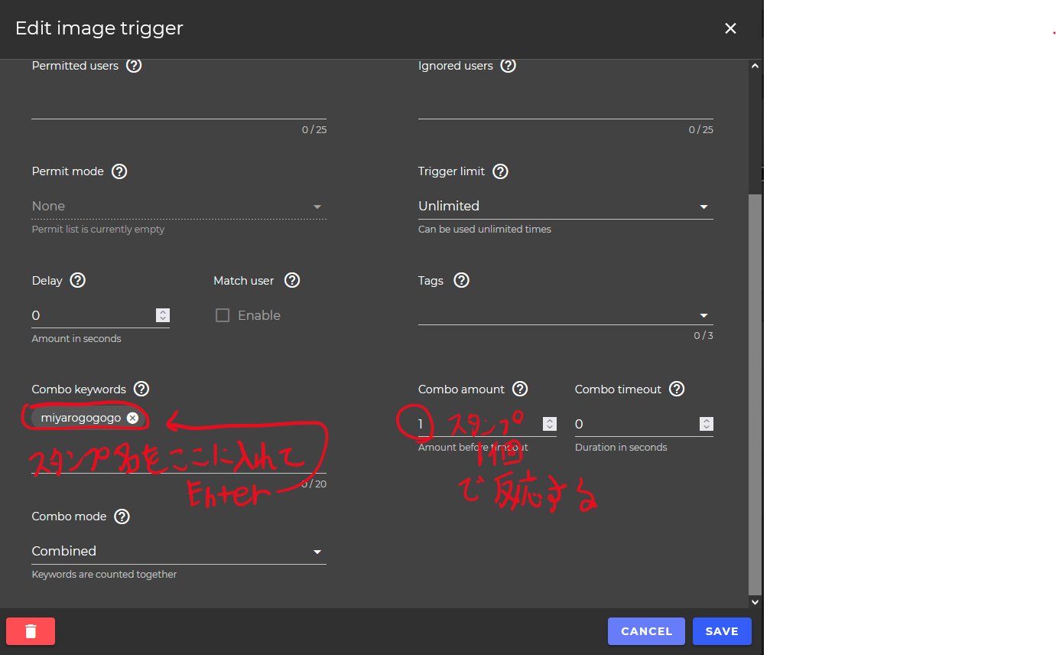
Task: Show help for Permit mode
Action: point(119,171)
